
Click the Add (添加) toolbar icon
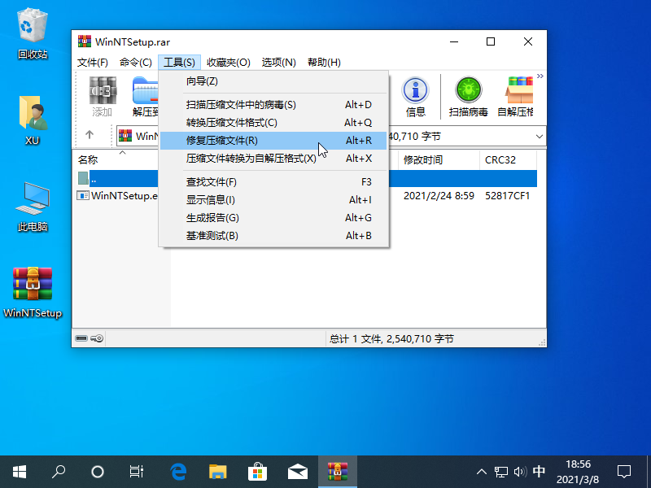[x=103, y=97]
